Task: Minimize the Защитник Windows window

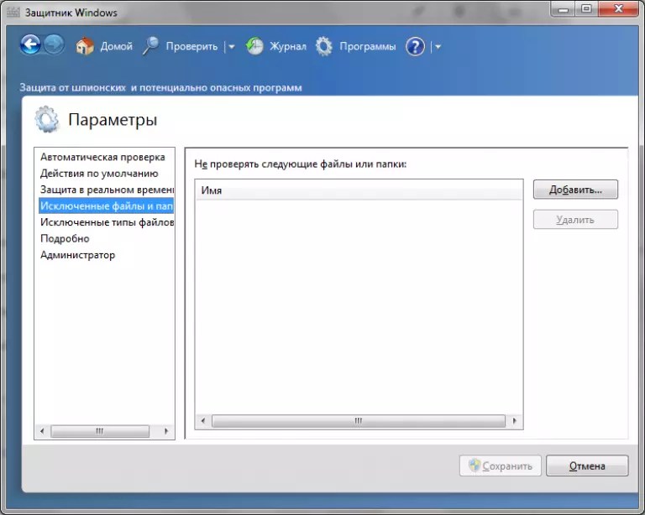Action: click(x=564, y=9)
